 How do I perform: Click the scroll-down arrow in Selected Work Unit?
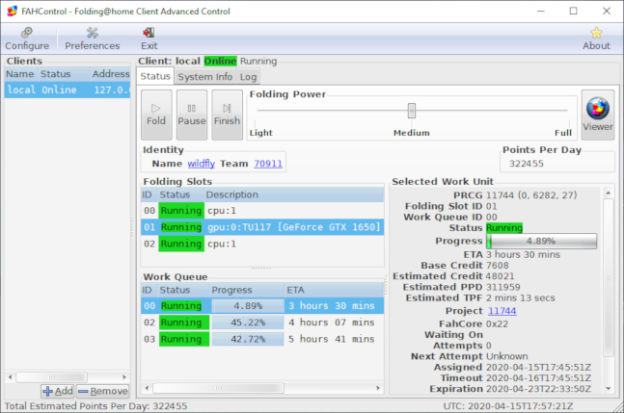click(x=608, y=388)
